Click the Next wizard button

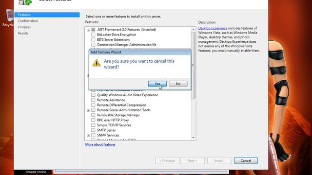[x=193, y=160]
